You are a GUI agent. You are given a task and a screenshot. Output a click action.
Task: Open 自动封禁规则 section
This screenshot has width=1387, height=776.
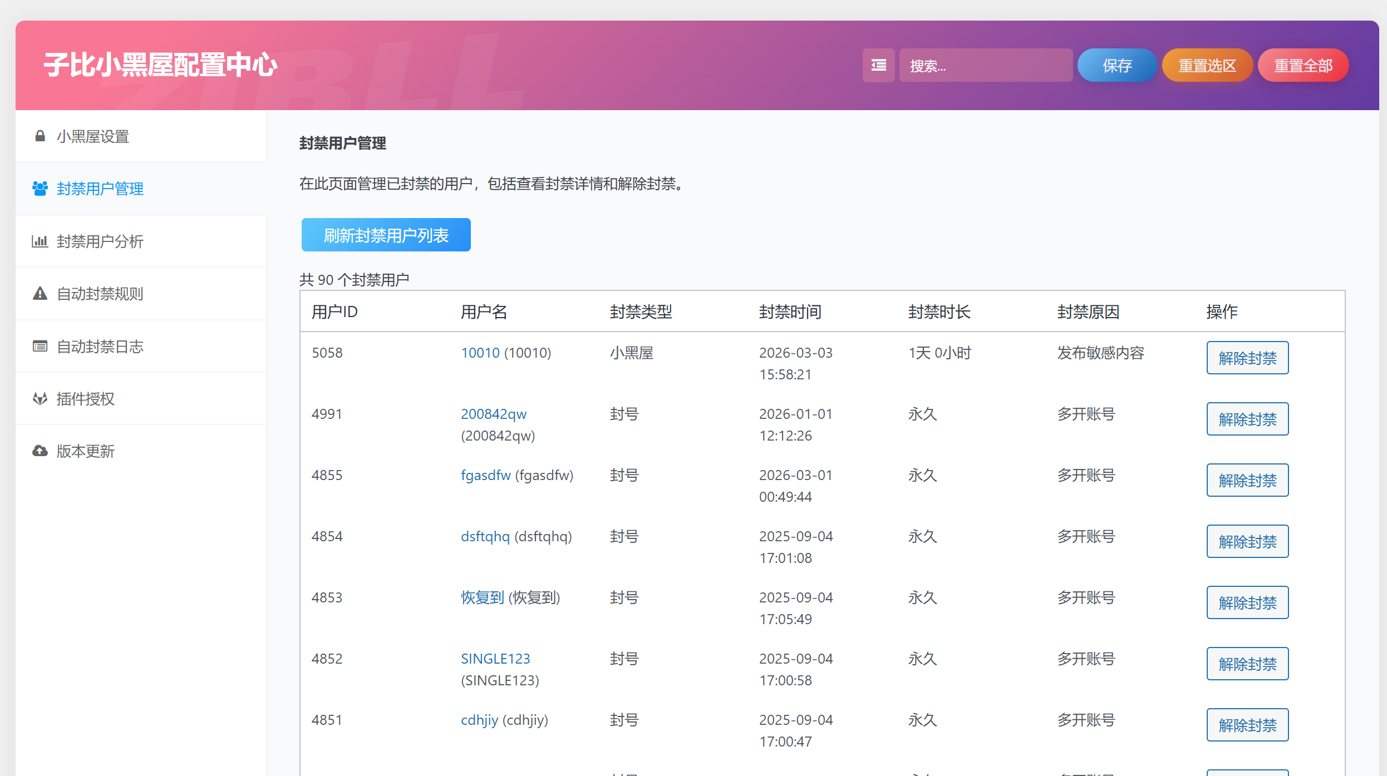(141, 294)
